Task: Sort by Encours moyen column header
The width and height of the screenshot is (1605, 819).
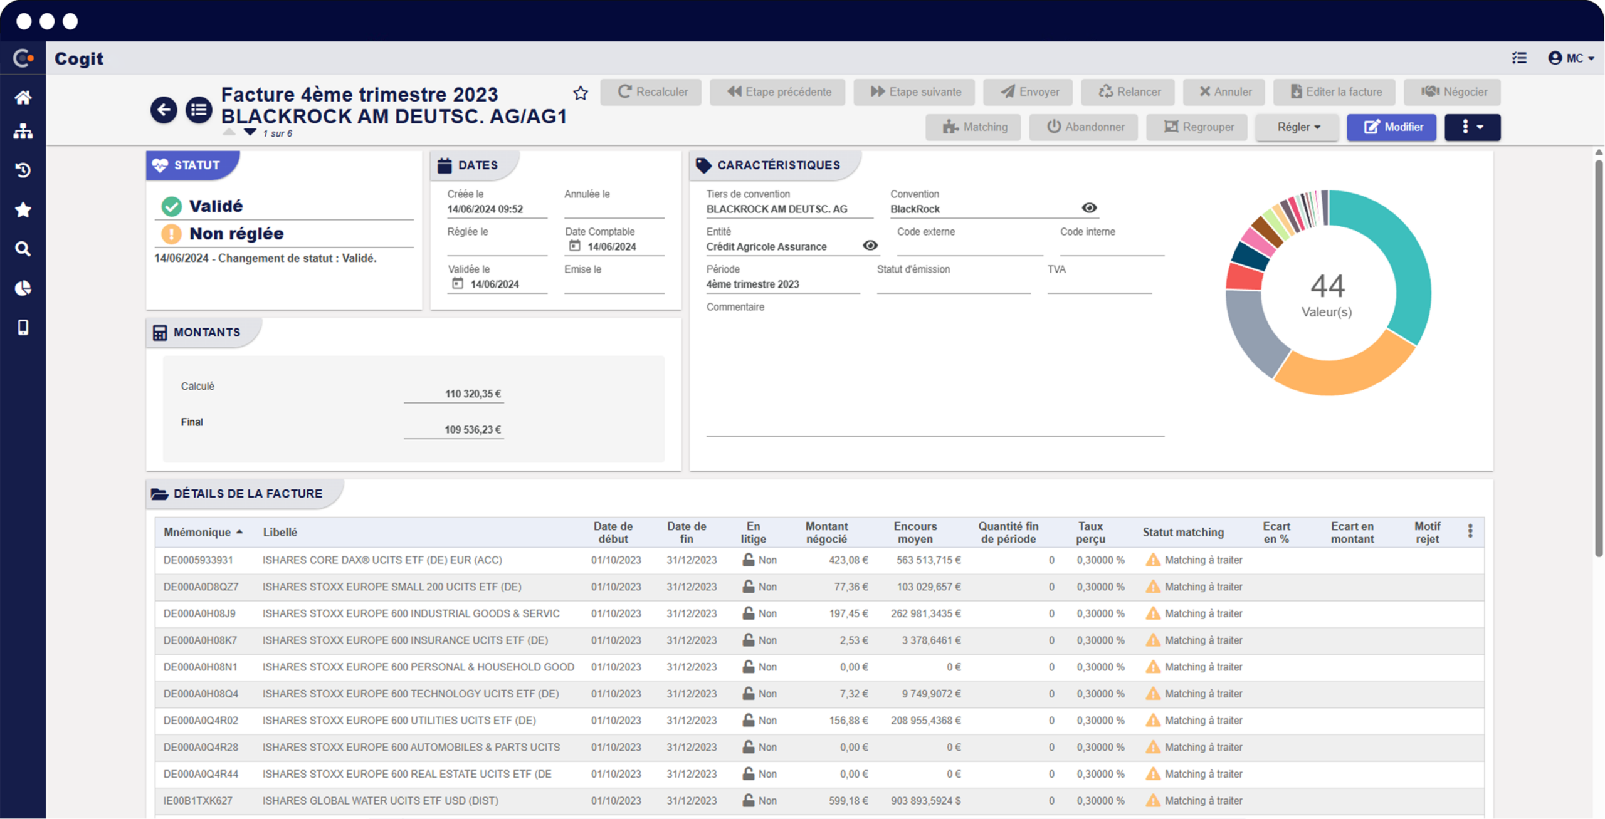Action: point(915,532)
